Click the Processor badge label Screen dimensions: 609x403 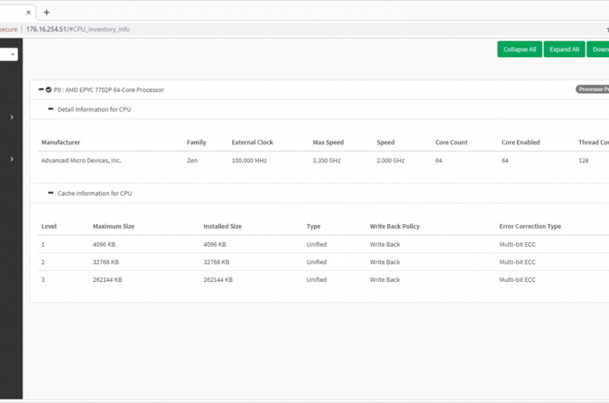coord(593,89)
